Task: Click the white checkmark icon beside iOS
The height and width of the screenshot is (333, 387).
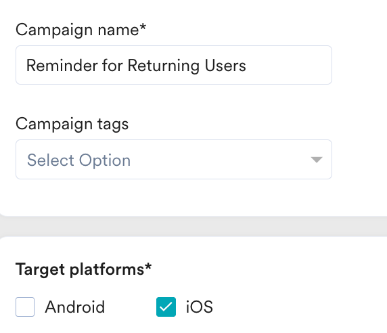Action: (x=166, y=307)
